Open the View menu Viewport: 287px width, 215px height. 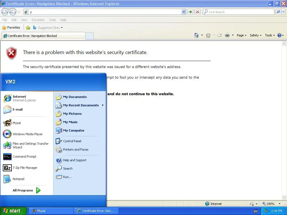tap(24, 20)
